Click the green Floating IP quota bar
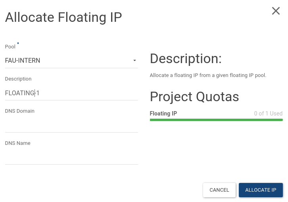This screenshot has width=288, height=202. [216, 119]
